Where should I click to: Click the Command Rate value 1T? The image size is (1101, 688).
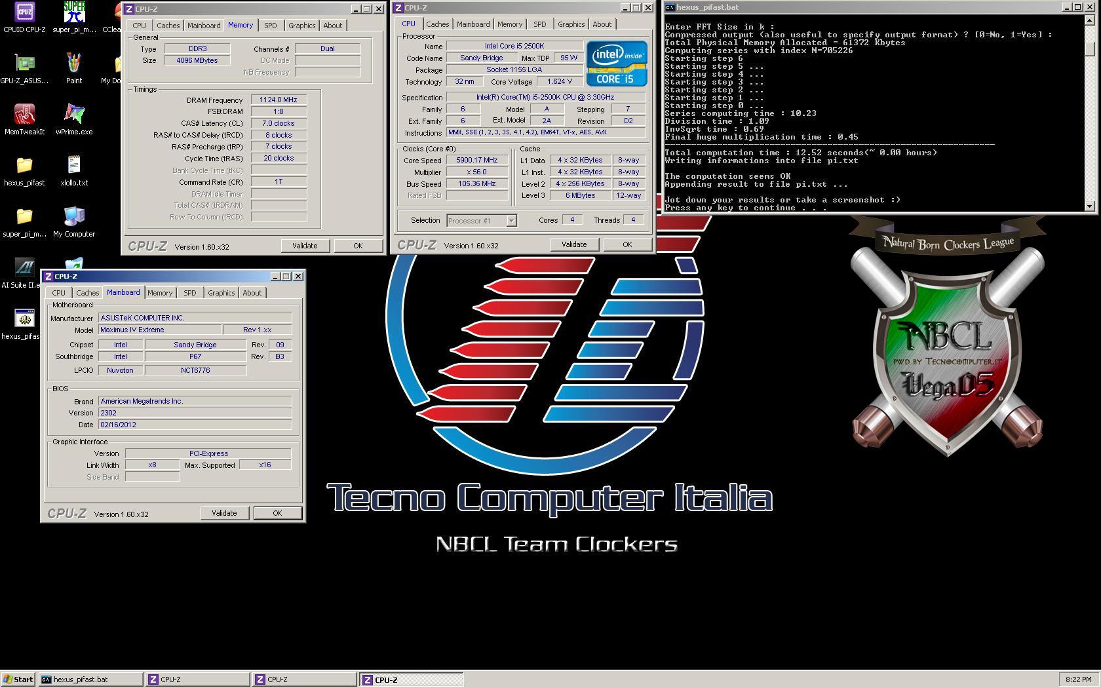click(x=279, y=182)
